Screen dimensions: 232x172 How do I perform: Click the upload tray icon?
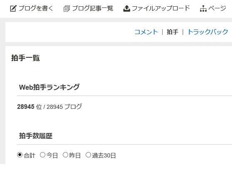[127, 8]
